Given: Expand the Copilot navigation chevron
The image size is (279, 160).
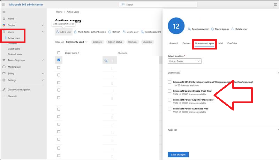Looking at the screenshot, I should coord(43,25).
